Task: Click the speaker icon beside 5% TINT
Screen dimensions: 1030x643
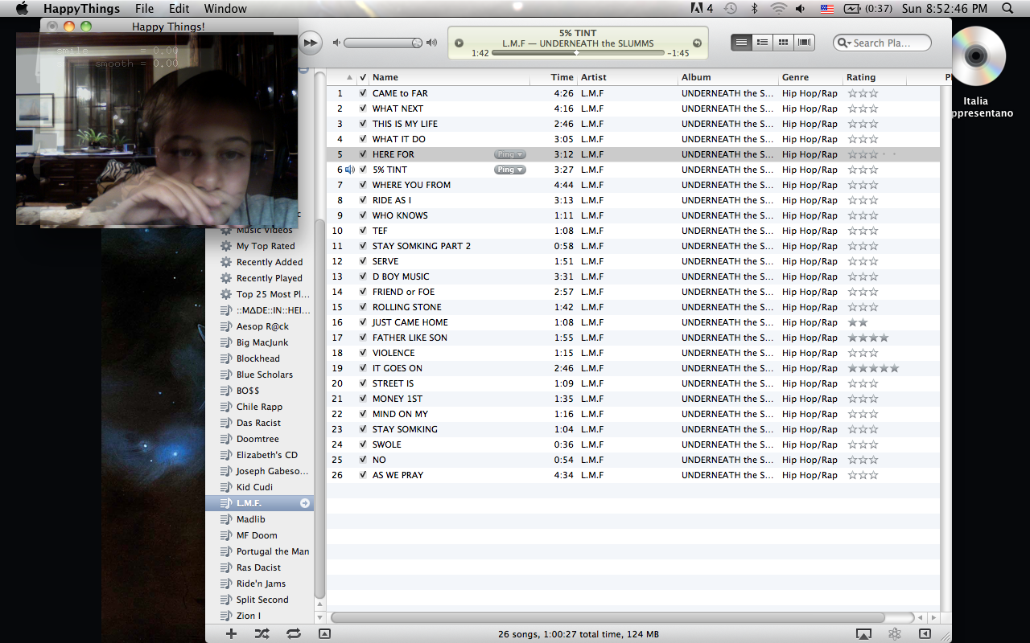Action: pyautogui.click(x=350, y=170)
